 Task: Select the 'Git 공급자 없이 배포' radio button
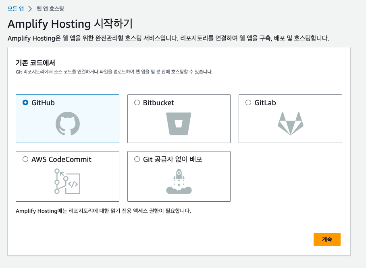pos(137,159)
